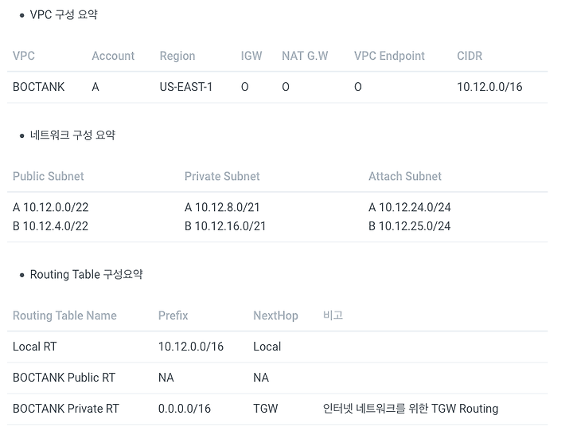Click the TGW Routing remark text
The height and width of the screenshot is (435, 573).
coord(411,409)
